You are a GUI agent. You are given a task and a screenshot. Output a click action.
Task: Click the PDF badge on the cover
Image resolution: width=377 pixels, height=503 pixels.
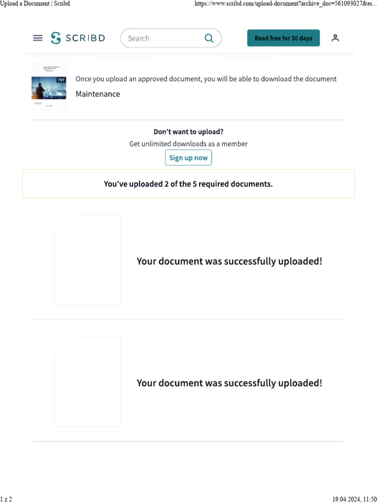click(x=61, y=80)
